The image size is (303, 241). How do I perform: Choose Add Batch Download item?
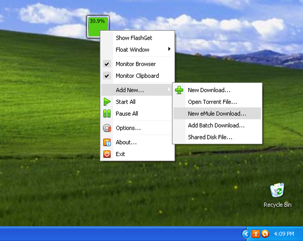coord(217,125)
